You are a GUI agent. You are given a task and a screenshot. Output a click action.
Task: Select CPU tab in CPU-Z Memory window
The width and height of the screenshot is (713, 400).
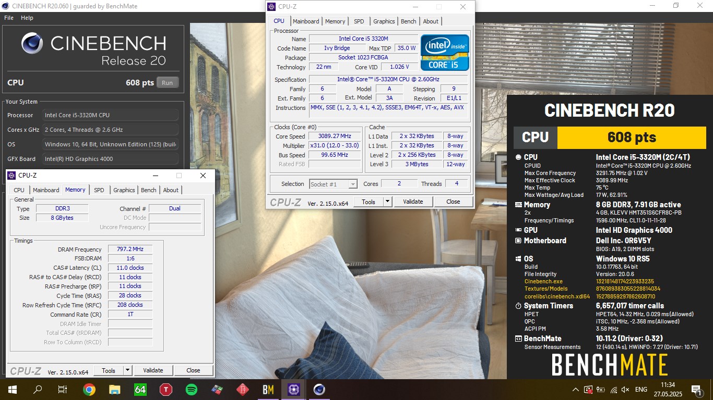(19, 190)
